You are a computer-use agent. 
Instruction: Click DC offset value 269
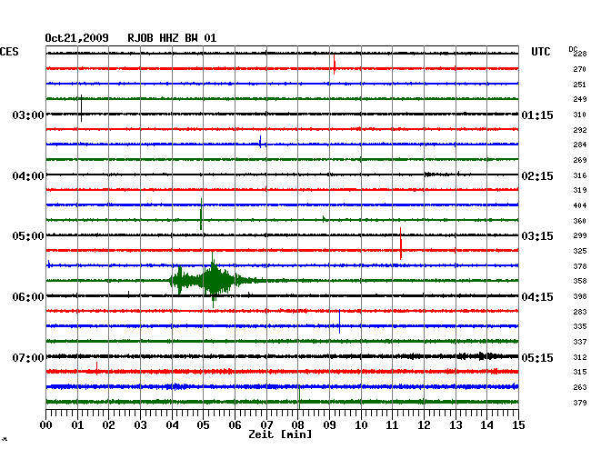coord(580,160)
